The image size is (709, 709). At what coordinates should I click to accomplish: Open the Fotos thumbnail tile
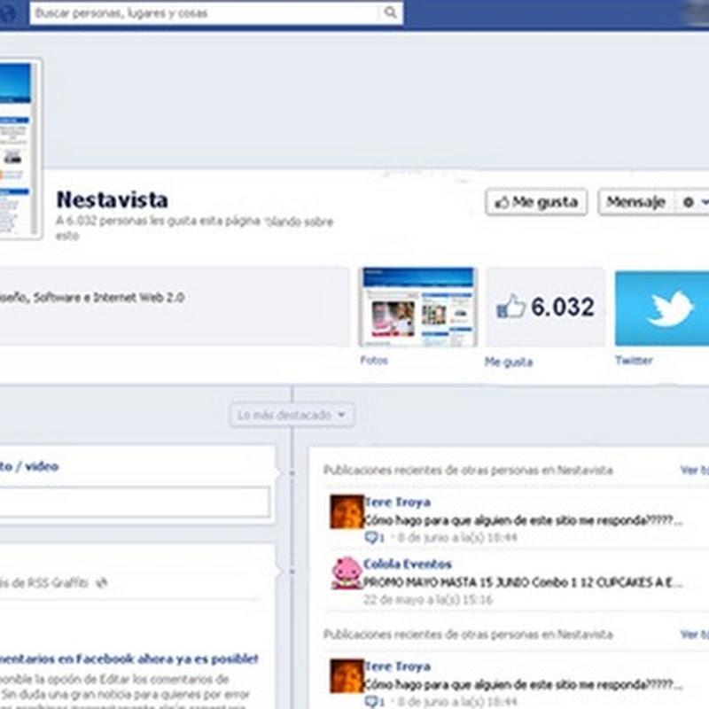tap(417, 307)
